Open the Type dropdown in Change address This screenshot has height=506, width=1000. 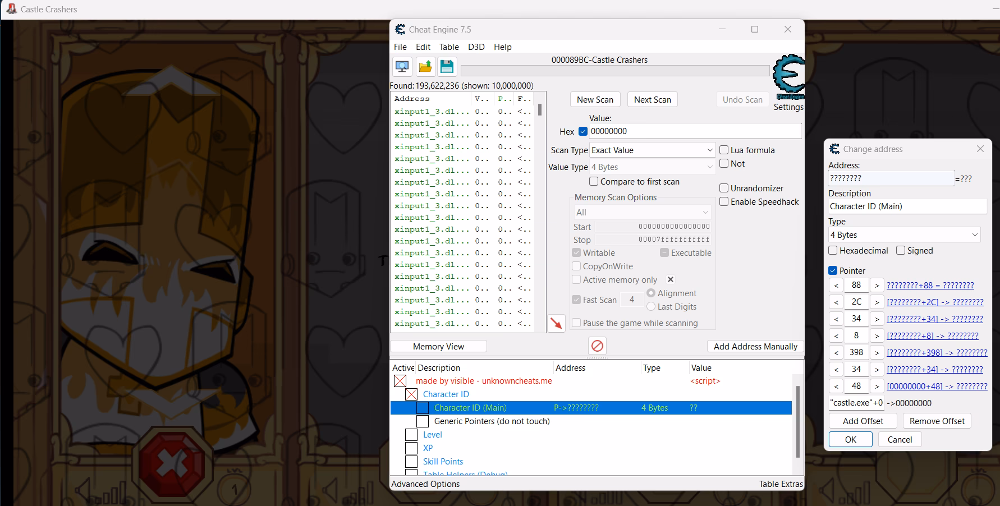(904, 234)
